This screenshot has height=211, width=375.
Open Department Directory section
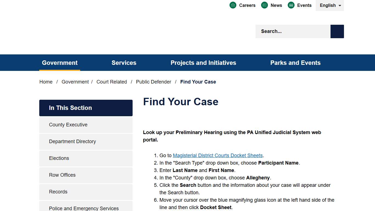click(x=72, y=141)
